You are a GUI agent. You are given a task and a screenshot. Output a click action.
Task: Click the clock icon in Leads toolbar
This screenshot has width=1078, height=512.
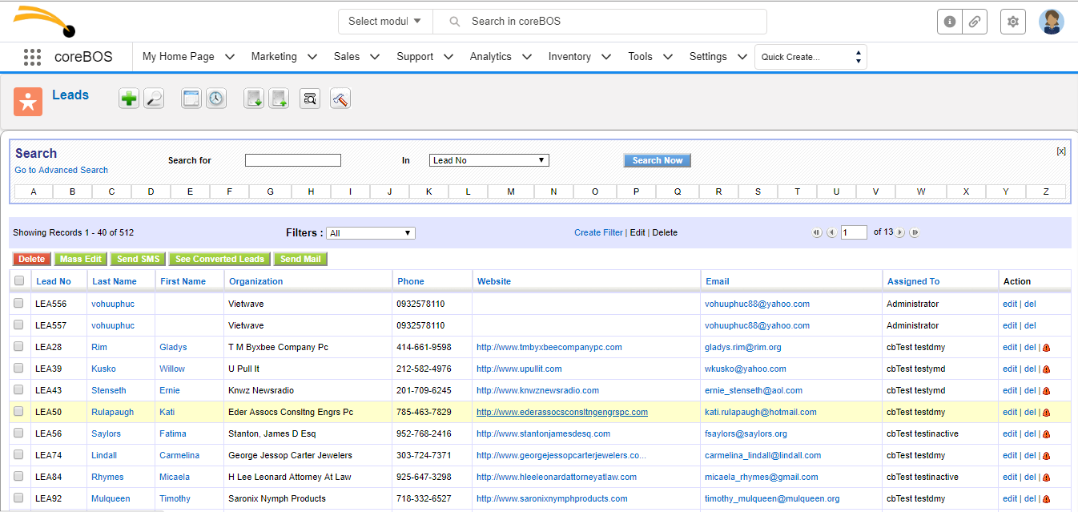216,99
